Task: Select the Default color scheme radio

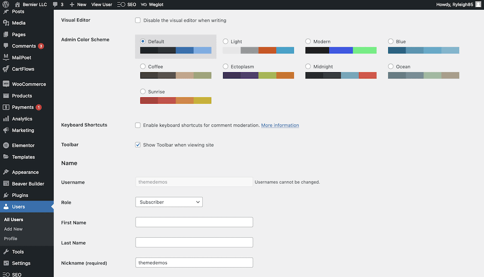Action: pyautogui.click(x=143, y=41)
